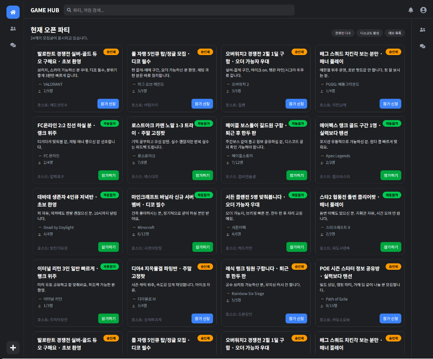
Task: Toggle the 디스코드 활성 filter chip
Action: pyautogui.click(x=369, y=33)
